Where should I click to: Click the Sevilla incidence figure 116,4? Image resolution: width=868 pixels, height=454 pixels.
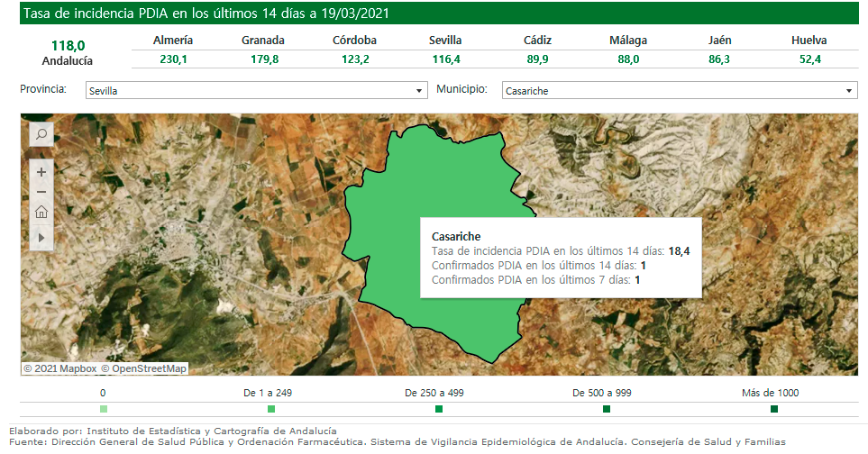pos(446,59)
